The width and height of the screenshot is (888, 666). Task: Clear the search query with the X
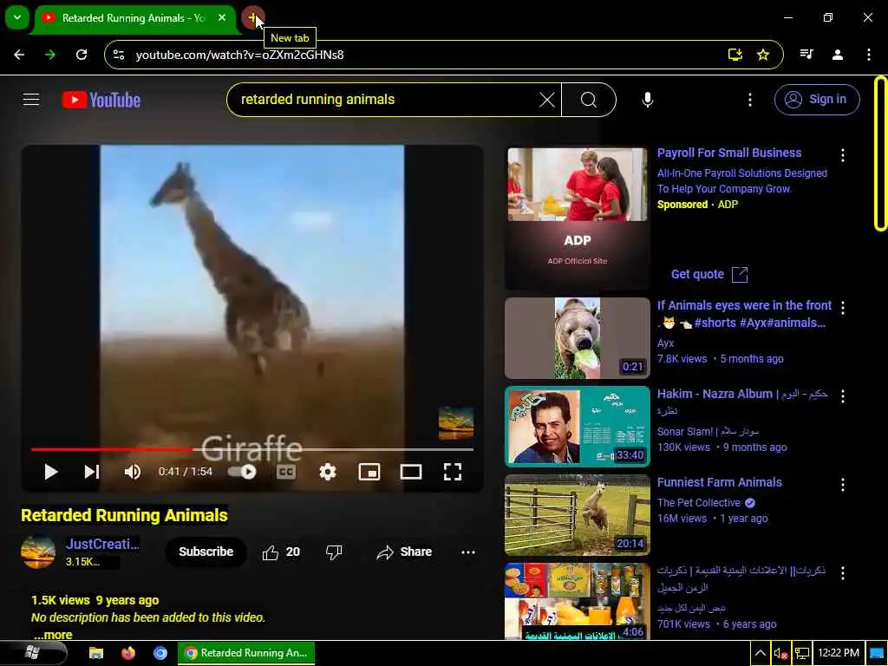click(547, 101)
